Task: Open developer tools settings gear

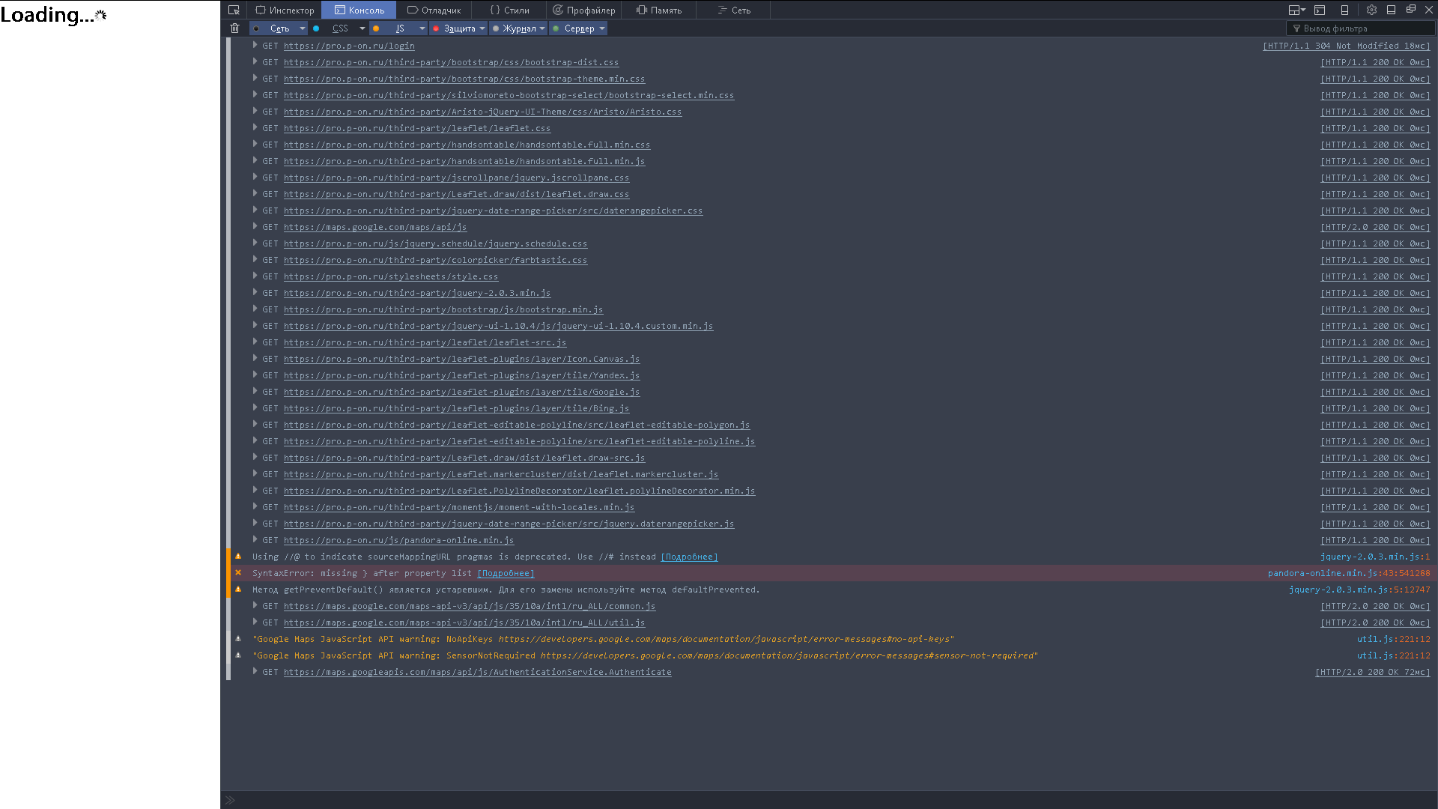Action: 1371,10
